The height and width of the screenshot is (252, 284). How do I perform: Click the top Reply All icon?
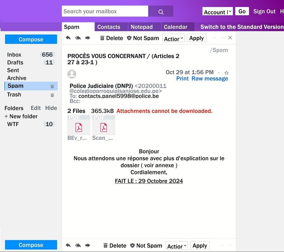click(x=78, y=38)
